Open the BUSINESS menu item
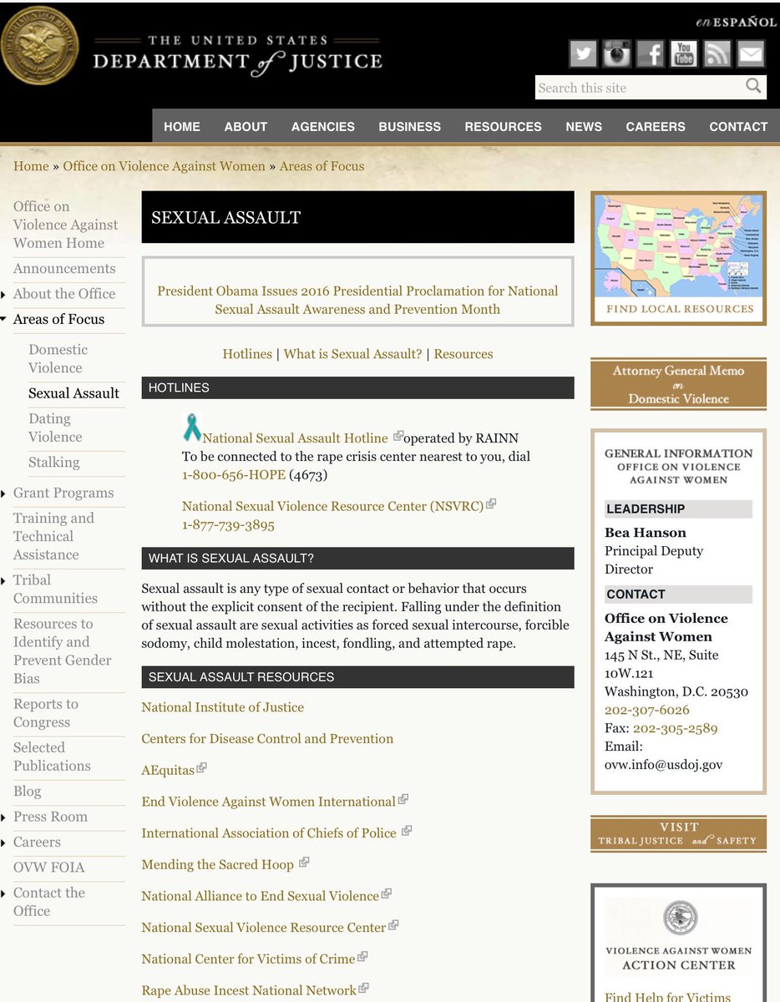 [x=410, y=127]
